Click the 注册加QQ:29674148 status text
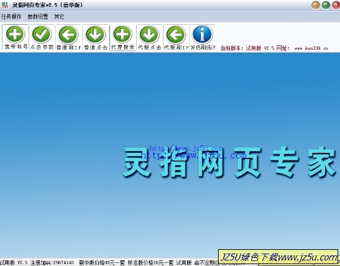This screenshot has width=340, height=266. 52,262
